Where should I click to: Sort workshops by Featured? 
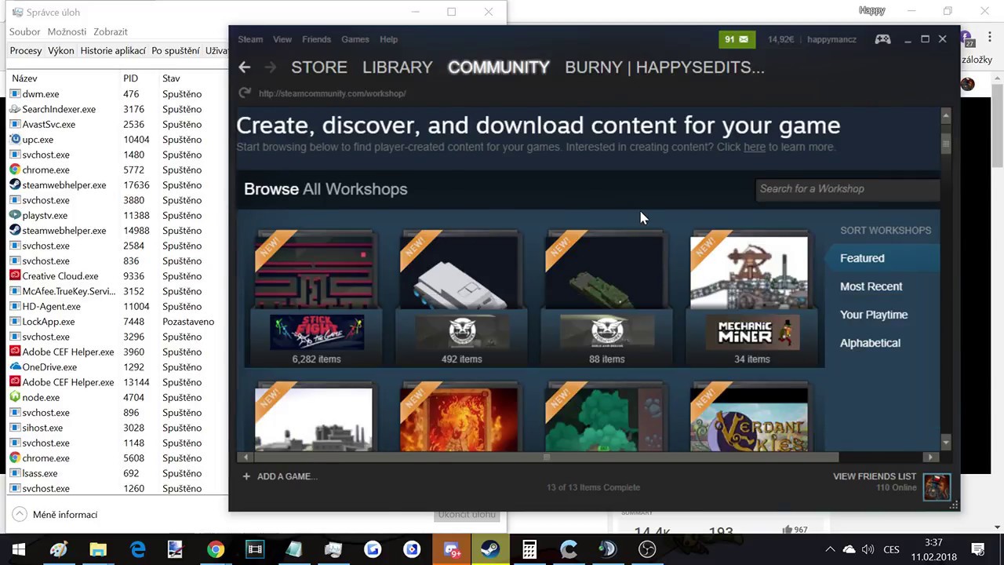[x=883, y=258]
